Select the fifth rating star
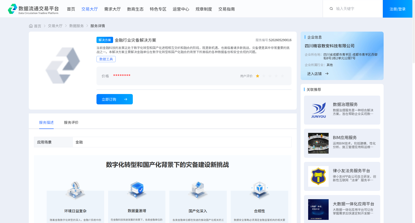This screenshot has width=415, height=223. pos(282,76)
